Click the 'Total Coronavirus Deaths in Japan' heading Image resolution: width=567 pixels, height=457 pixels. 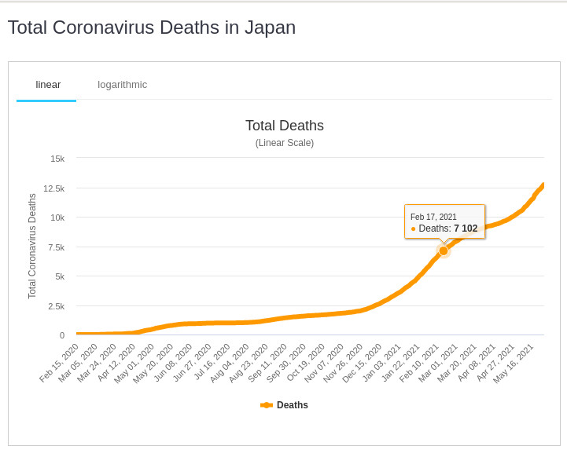tap(152, 27)
